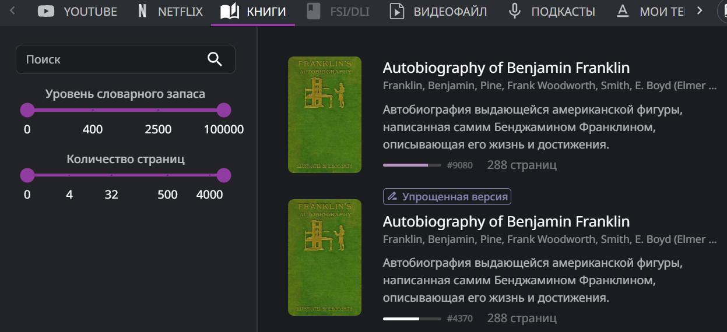
Task: Click the first green Franklin book cover
Action: [x=325, y=115]
